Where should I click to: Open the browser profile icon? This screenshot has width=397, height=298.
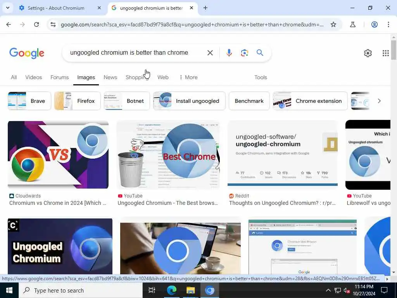(x=375, y=24)
